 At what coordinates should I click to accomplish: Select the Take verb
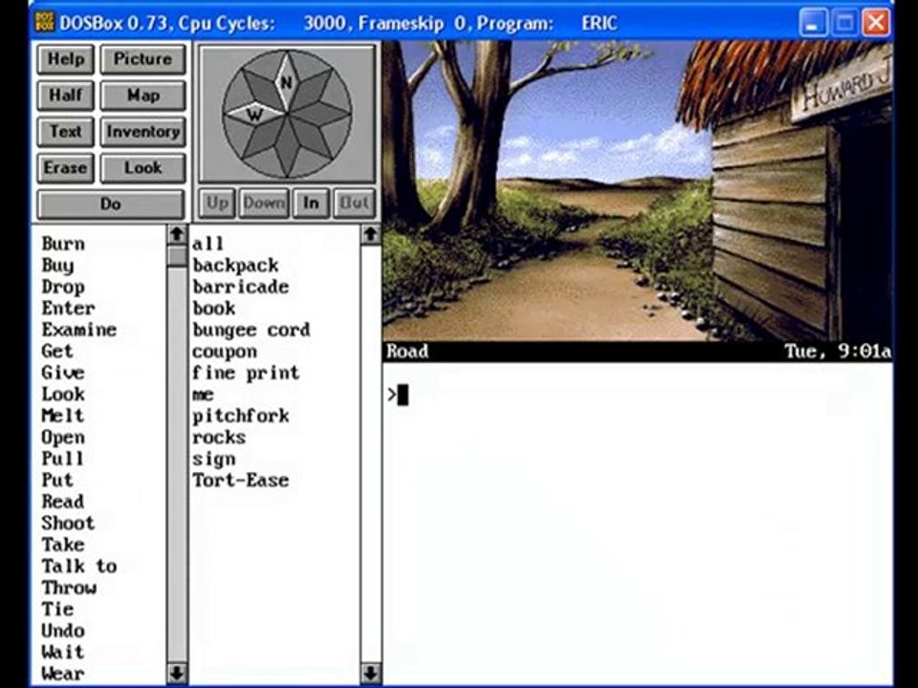pyautogui.click(x=63, y=545)
